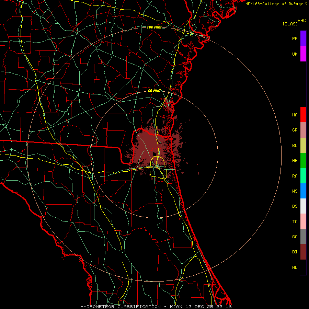
Task: Select the BD yellow legend swatch
Action: [303, 146]
